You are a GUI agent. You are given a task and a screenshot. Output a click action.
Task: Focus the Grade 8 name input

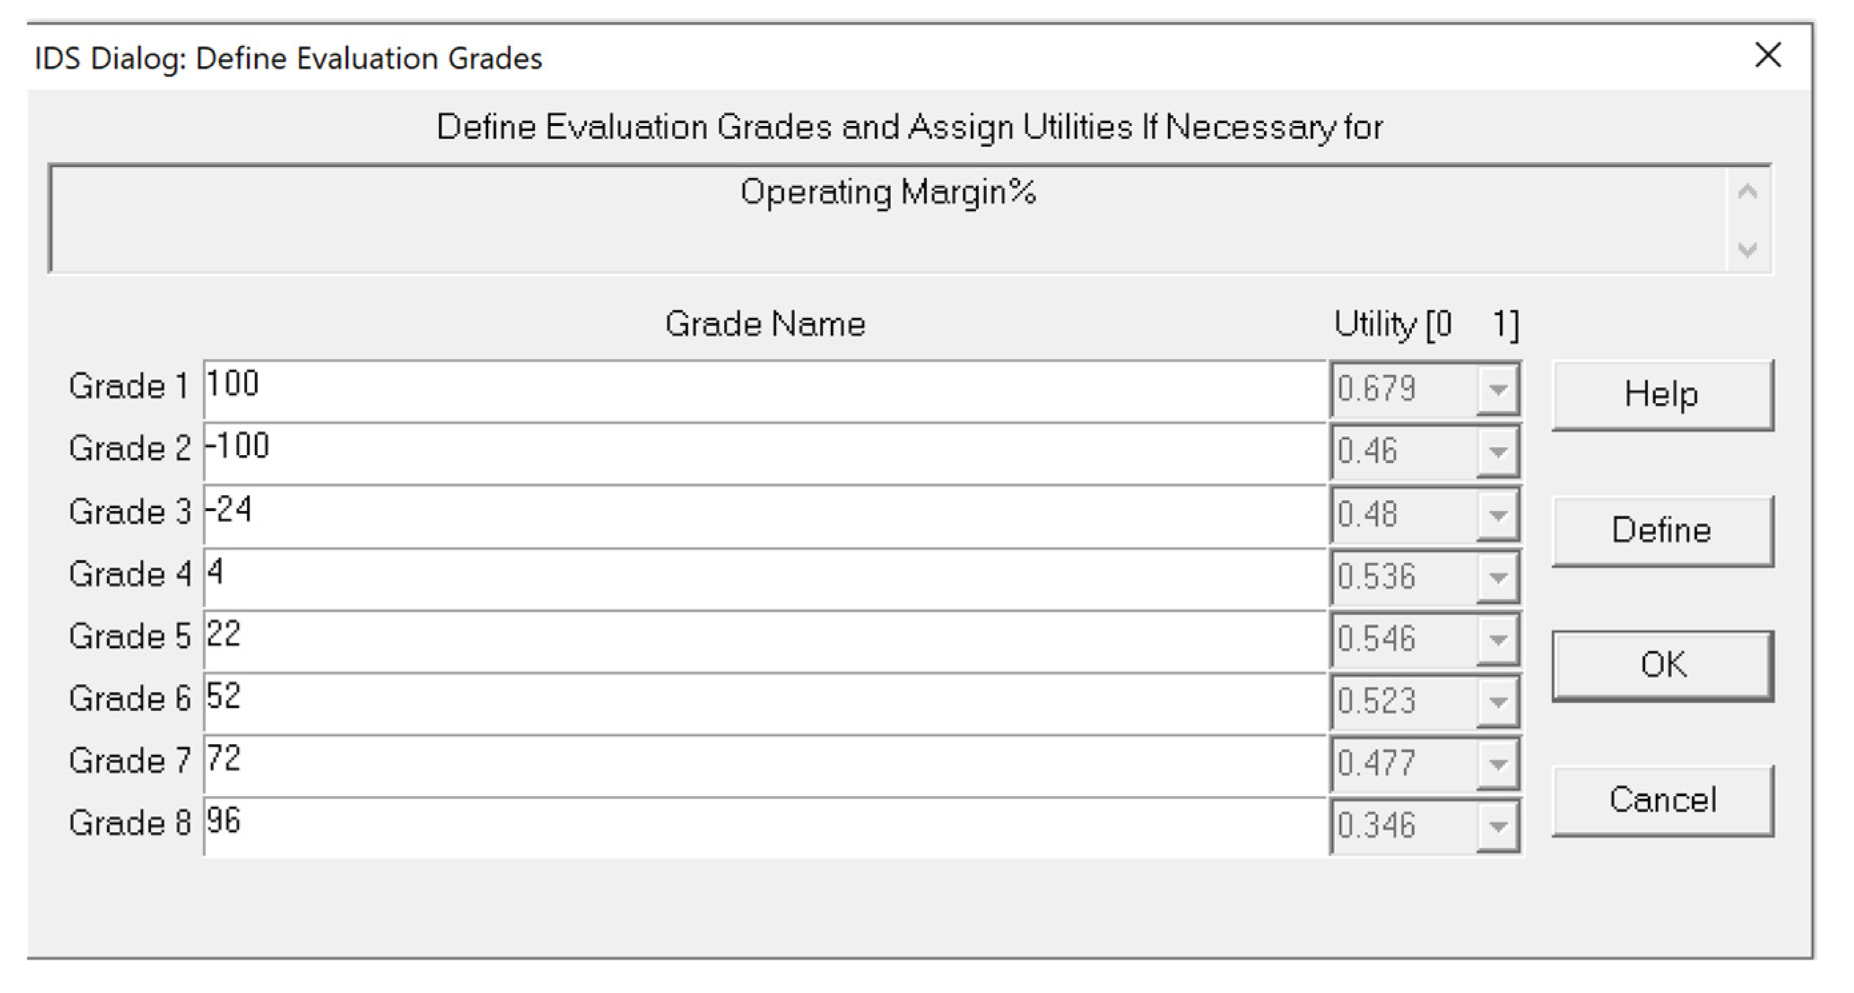point(763,827)
